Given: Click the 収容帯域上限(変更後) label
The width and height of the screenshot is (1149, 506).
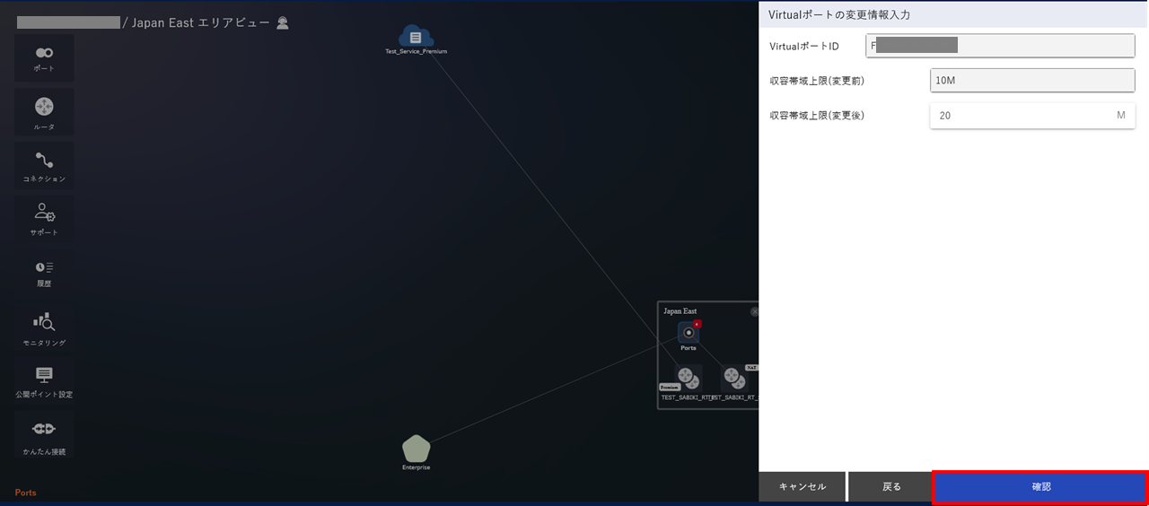Looking at the screenshot, I should click(817, 116).
